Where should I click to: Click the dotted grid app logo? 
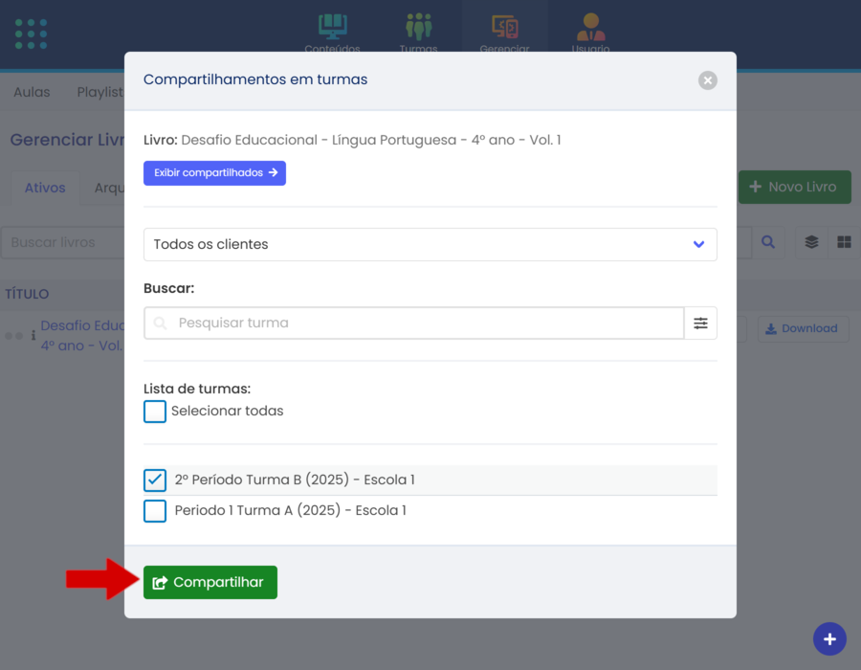(x=32, y=33)
